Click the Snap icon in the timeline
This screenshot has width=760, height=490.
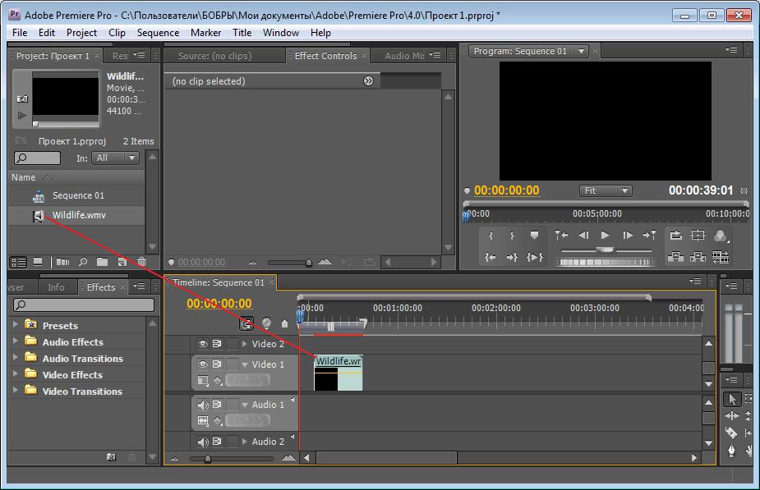pyautogui.click(x=247, y=323)
